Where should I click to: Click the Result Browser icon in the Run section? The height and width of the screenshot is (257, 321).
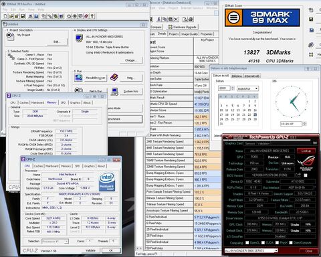(78, 78)
